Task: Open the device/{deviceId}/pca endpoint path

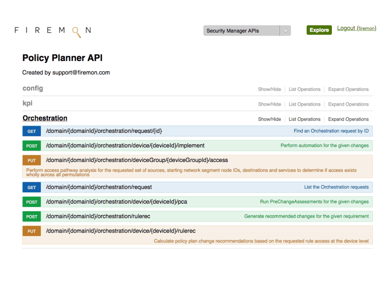Action: 117,202
